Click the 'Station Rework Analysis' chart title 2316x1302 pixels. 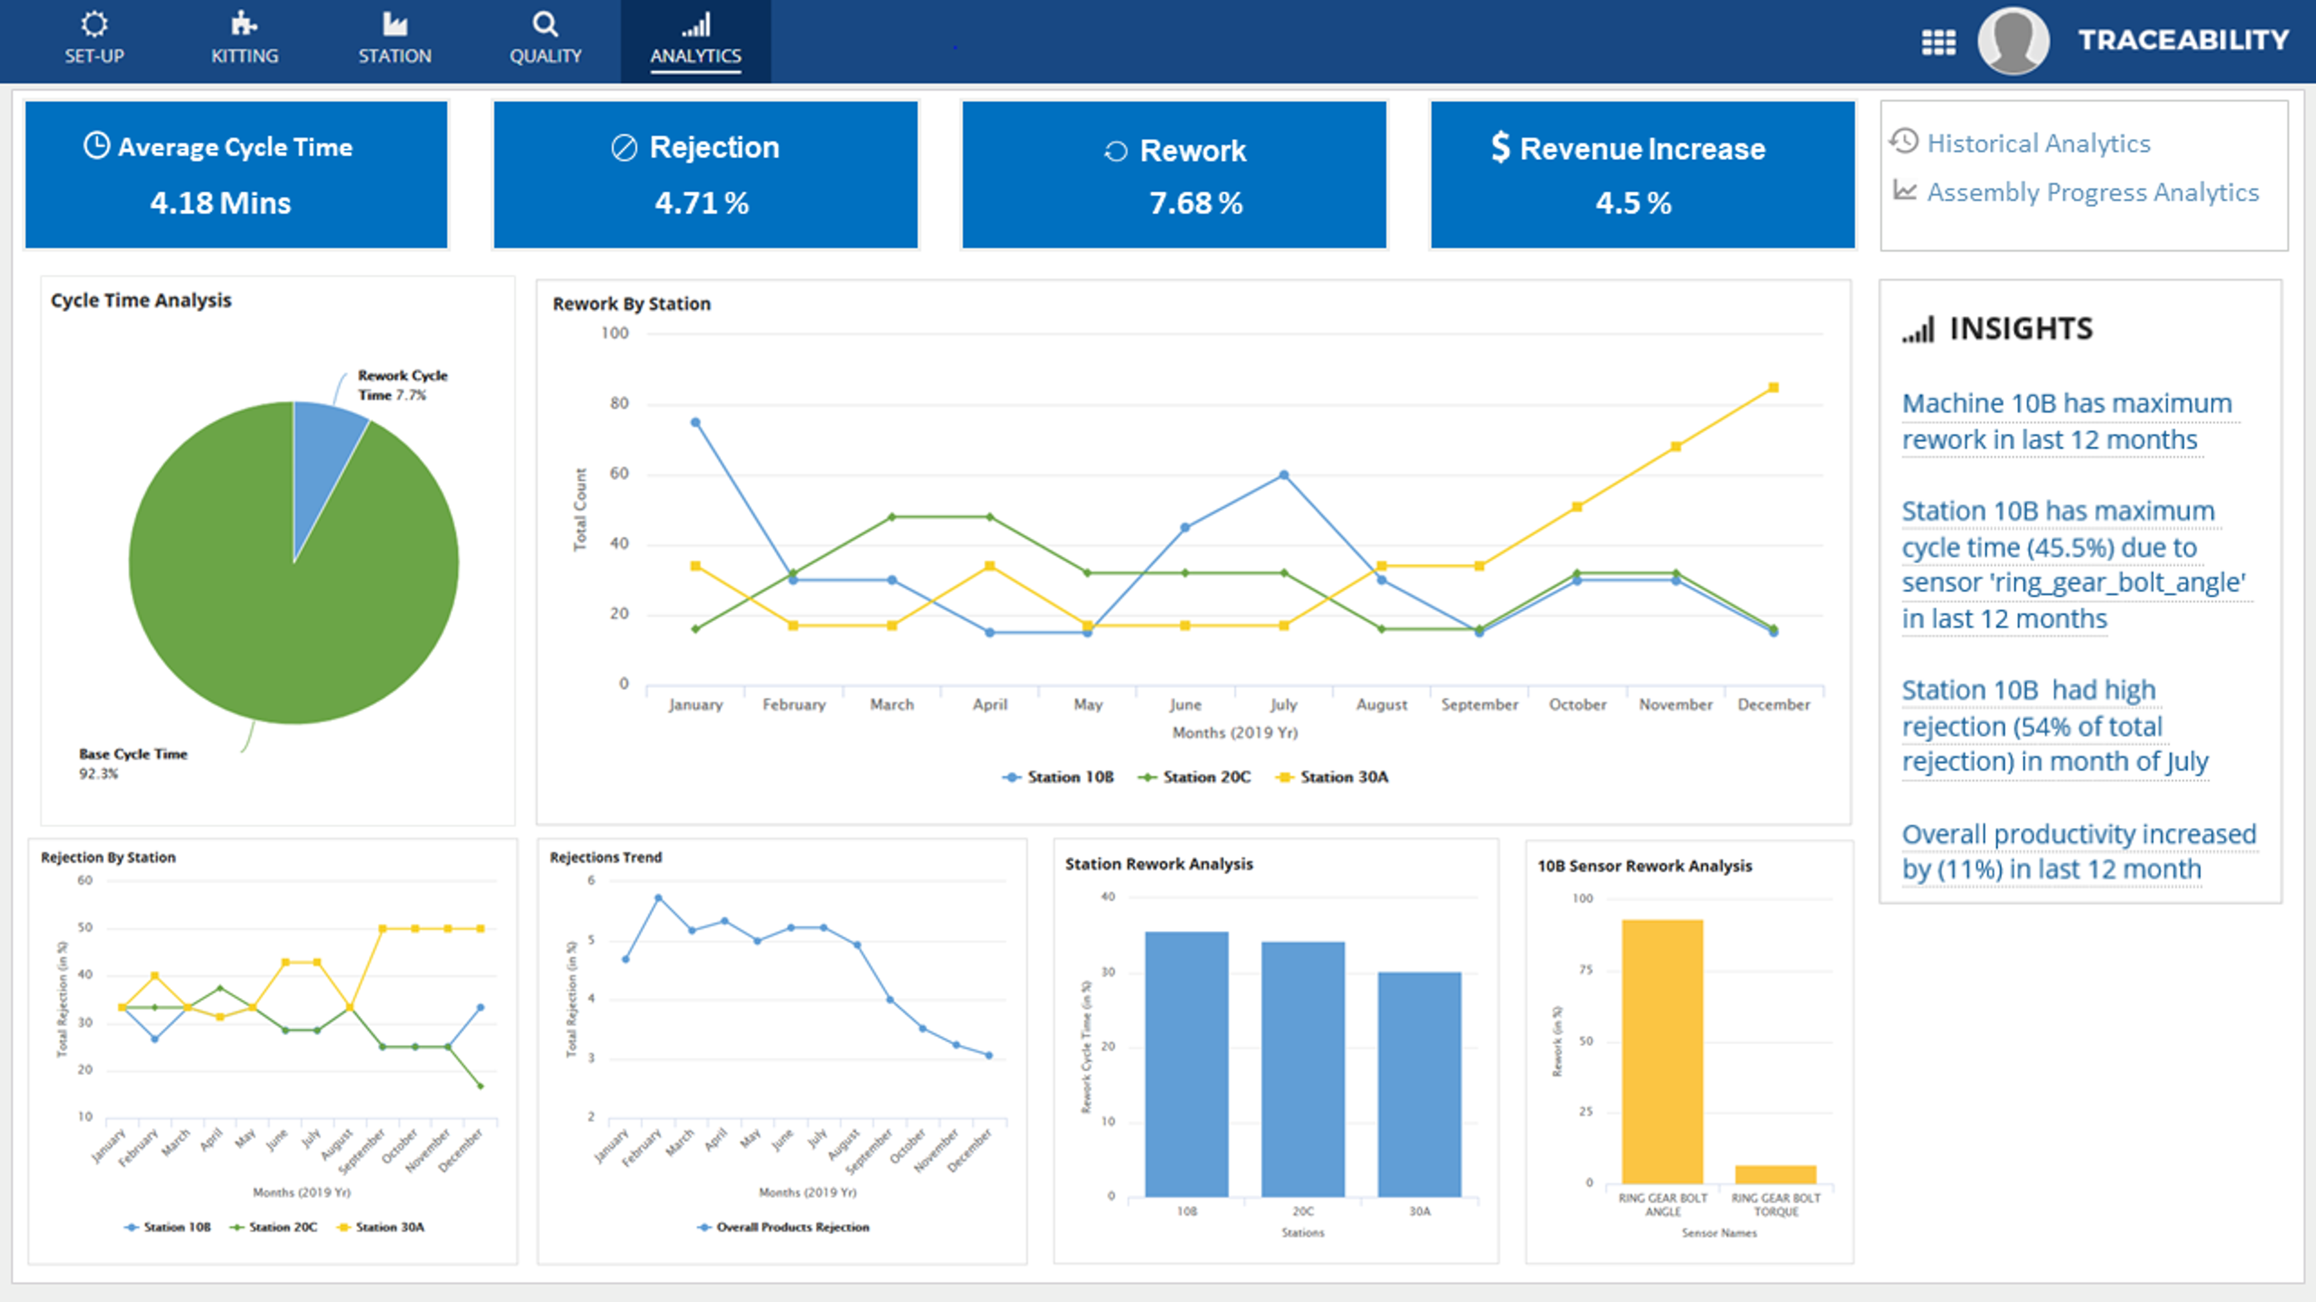pos(1159,864)
